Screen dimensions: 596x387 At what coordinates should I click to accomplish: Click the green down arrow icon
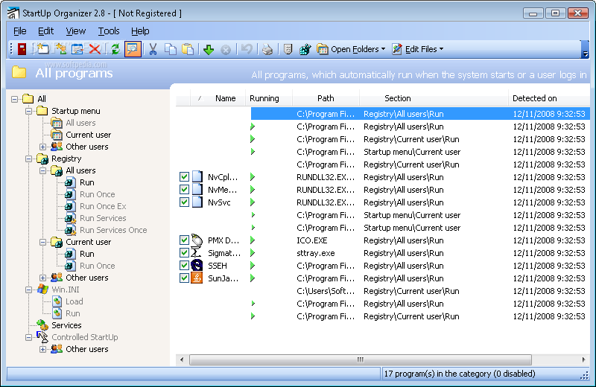coord(209,49)
